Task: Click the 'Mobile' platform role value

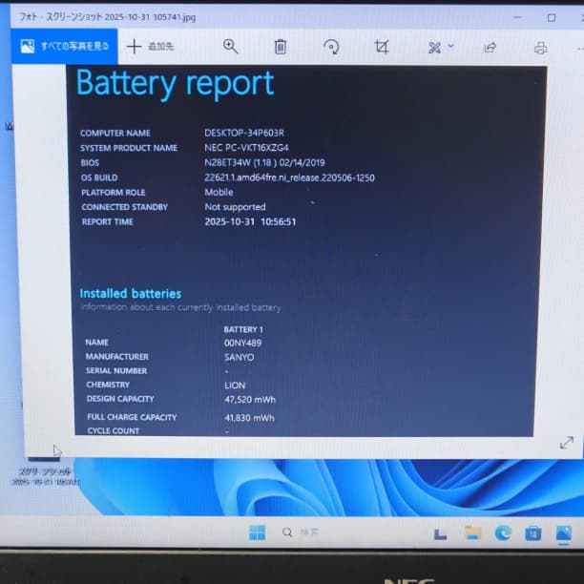Action: (219, 192)
